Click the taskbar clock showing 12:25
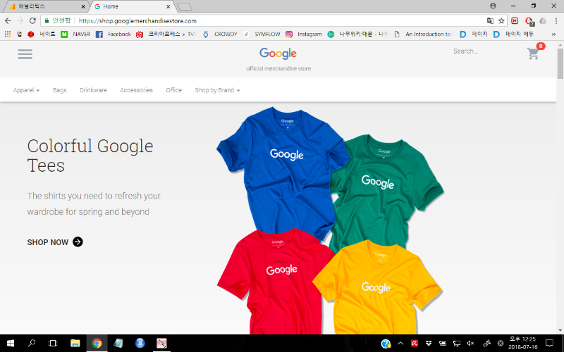 [522, 343]
